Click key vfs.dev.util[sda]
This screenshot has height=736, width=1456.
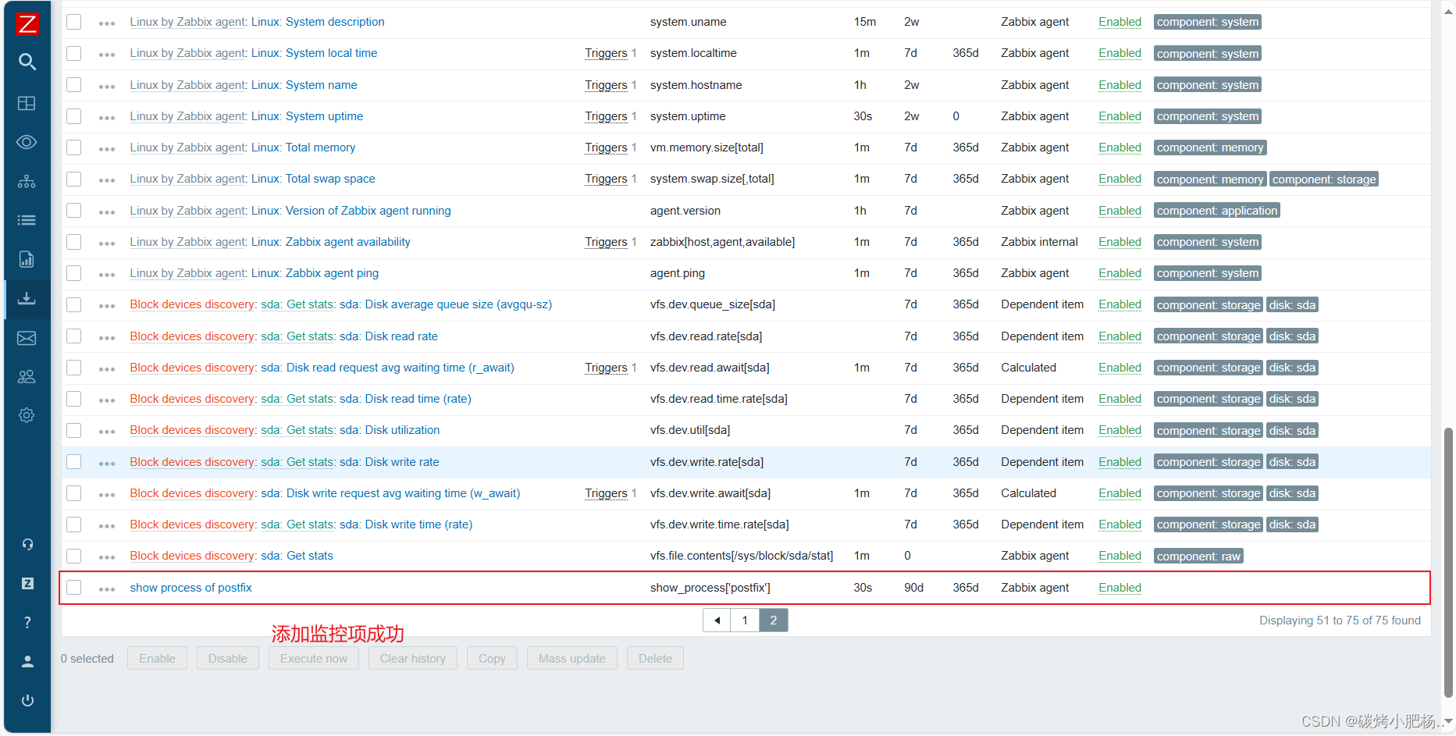click(x=690, y=430)
